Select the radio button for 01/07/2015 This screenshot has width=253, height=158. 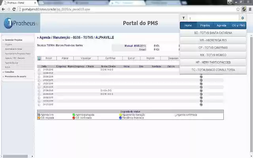click(x=39, y=105)
